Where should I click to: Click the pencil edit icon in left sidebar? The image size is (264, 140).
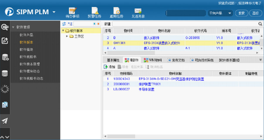click(x=5, y=41)
